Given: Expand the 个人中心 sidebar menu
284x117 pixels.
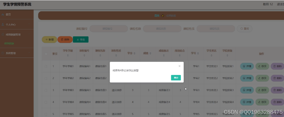Looking at the screenshot, I should pyautogui.click(x=17, y=25).
